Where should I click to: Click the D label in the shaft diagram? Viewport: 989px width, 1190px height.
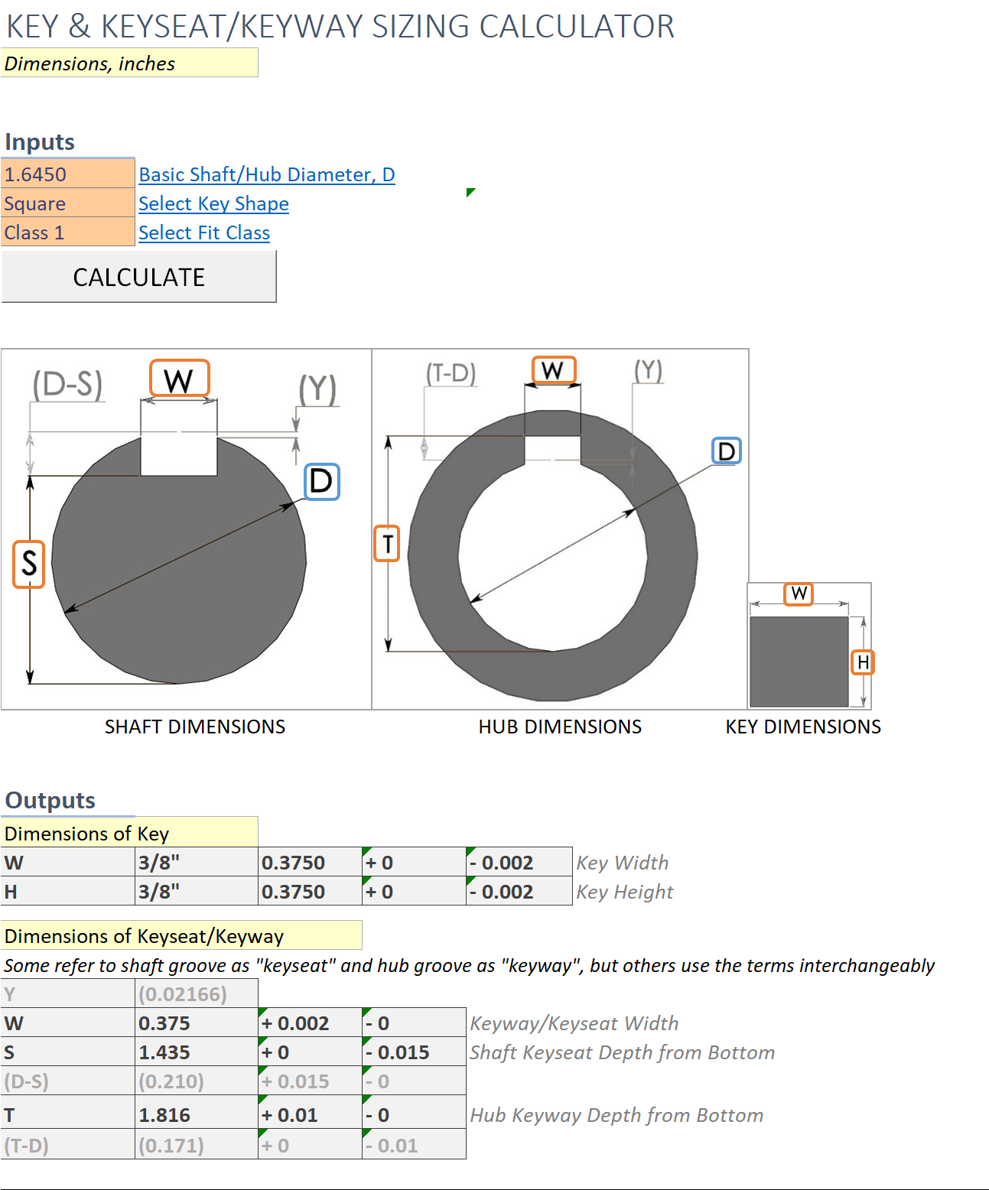click(322, 482)
